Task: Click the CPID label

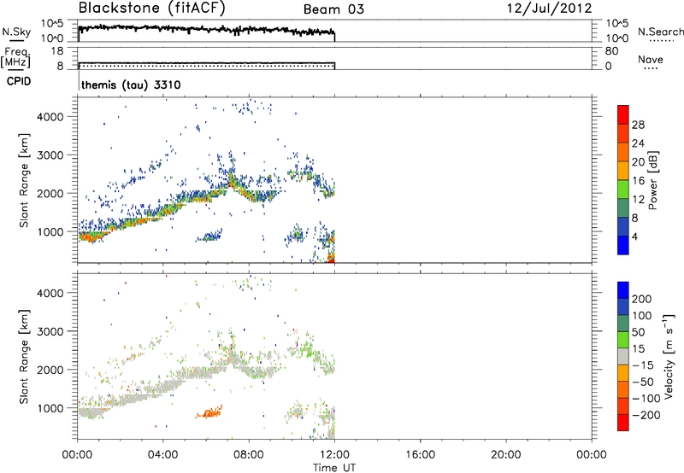Action: [19, 81]
